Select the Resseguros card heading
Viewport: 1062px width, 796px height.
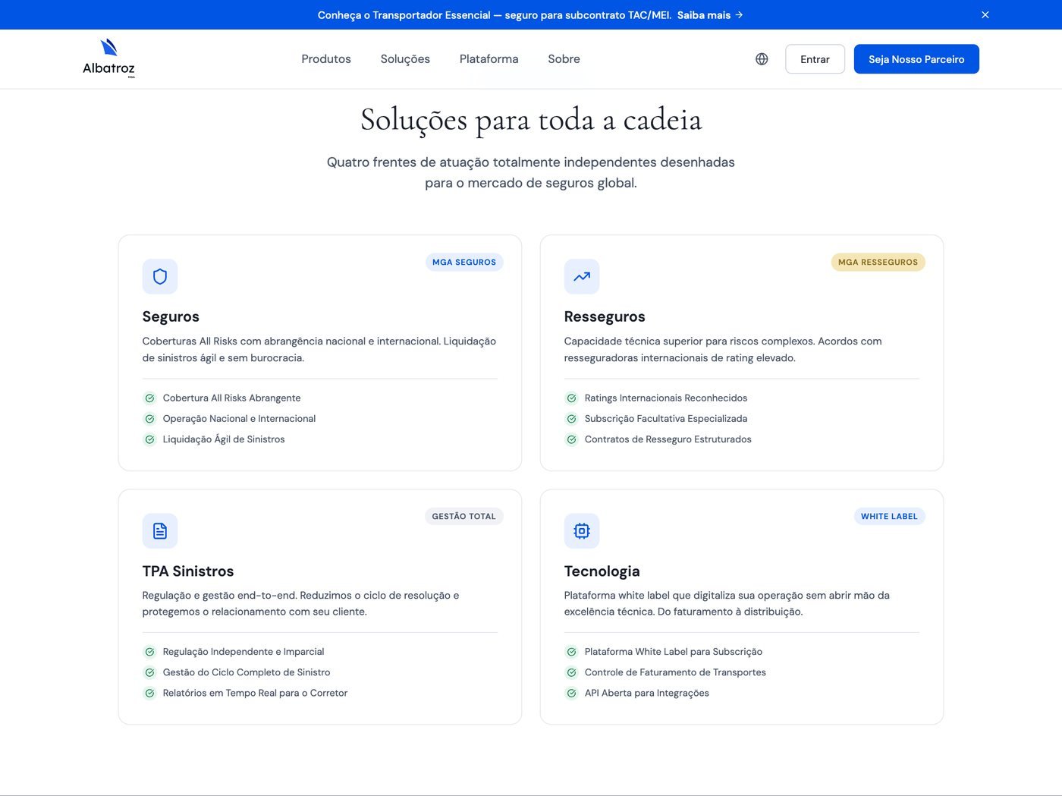[605, 316]
